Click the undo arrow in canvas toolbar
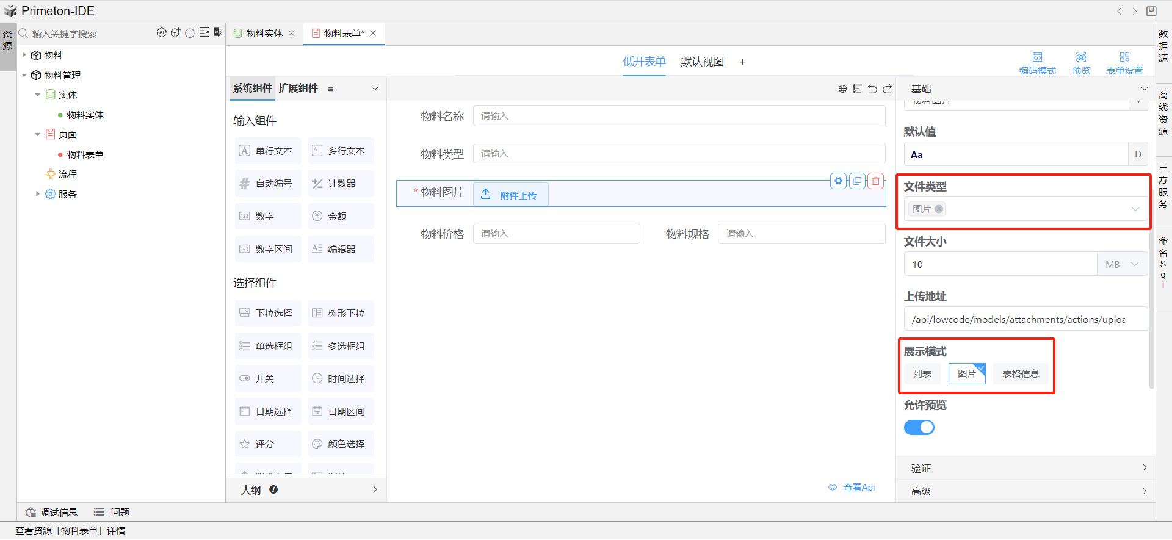This screenshot has width=1172, height=540. point(872,89)
